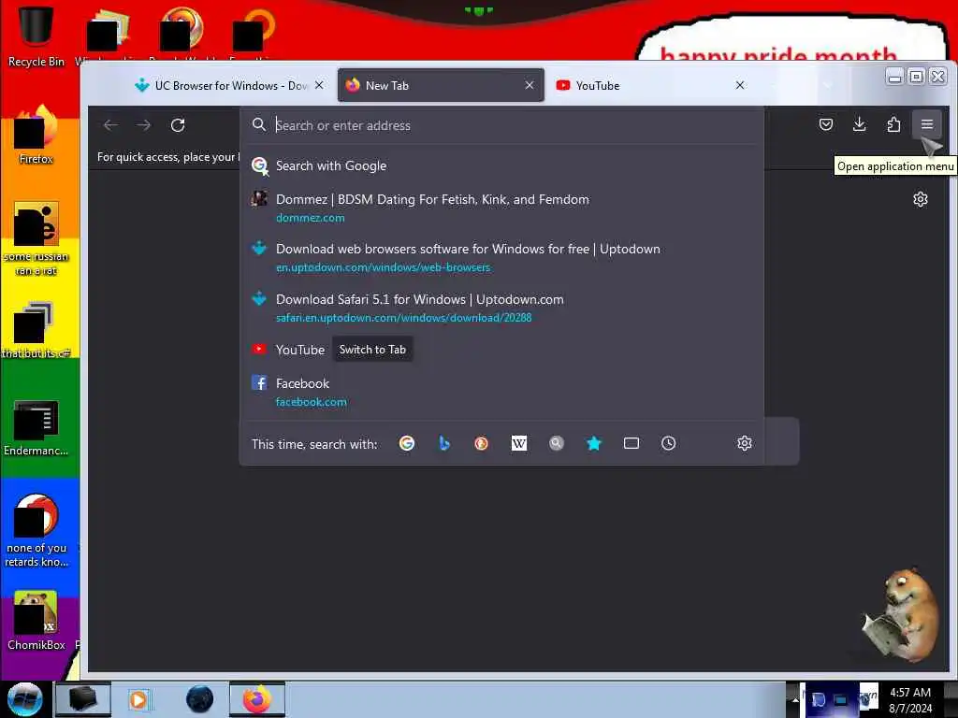Search this time with DuckDuckGo

[x=482, y=443]
